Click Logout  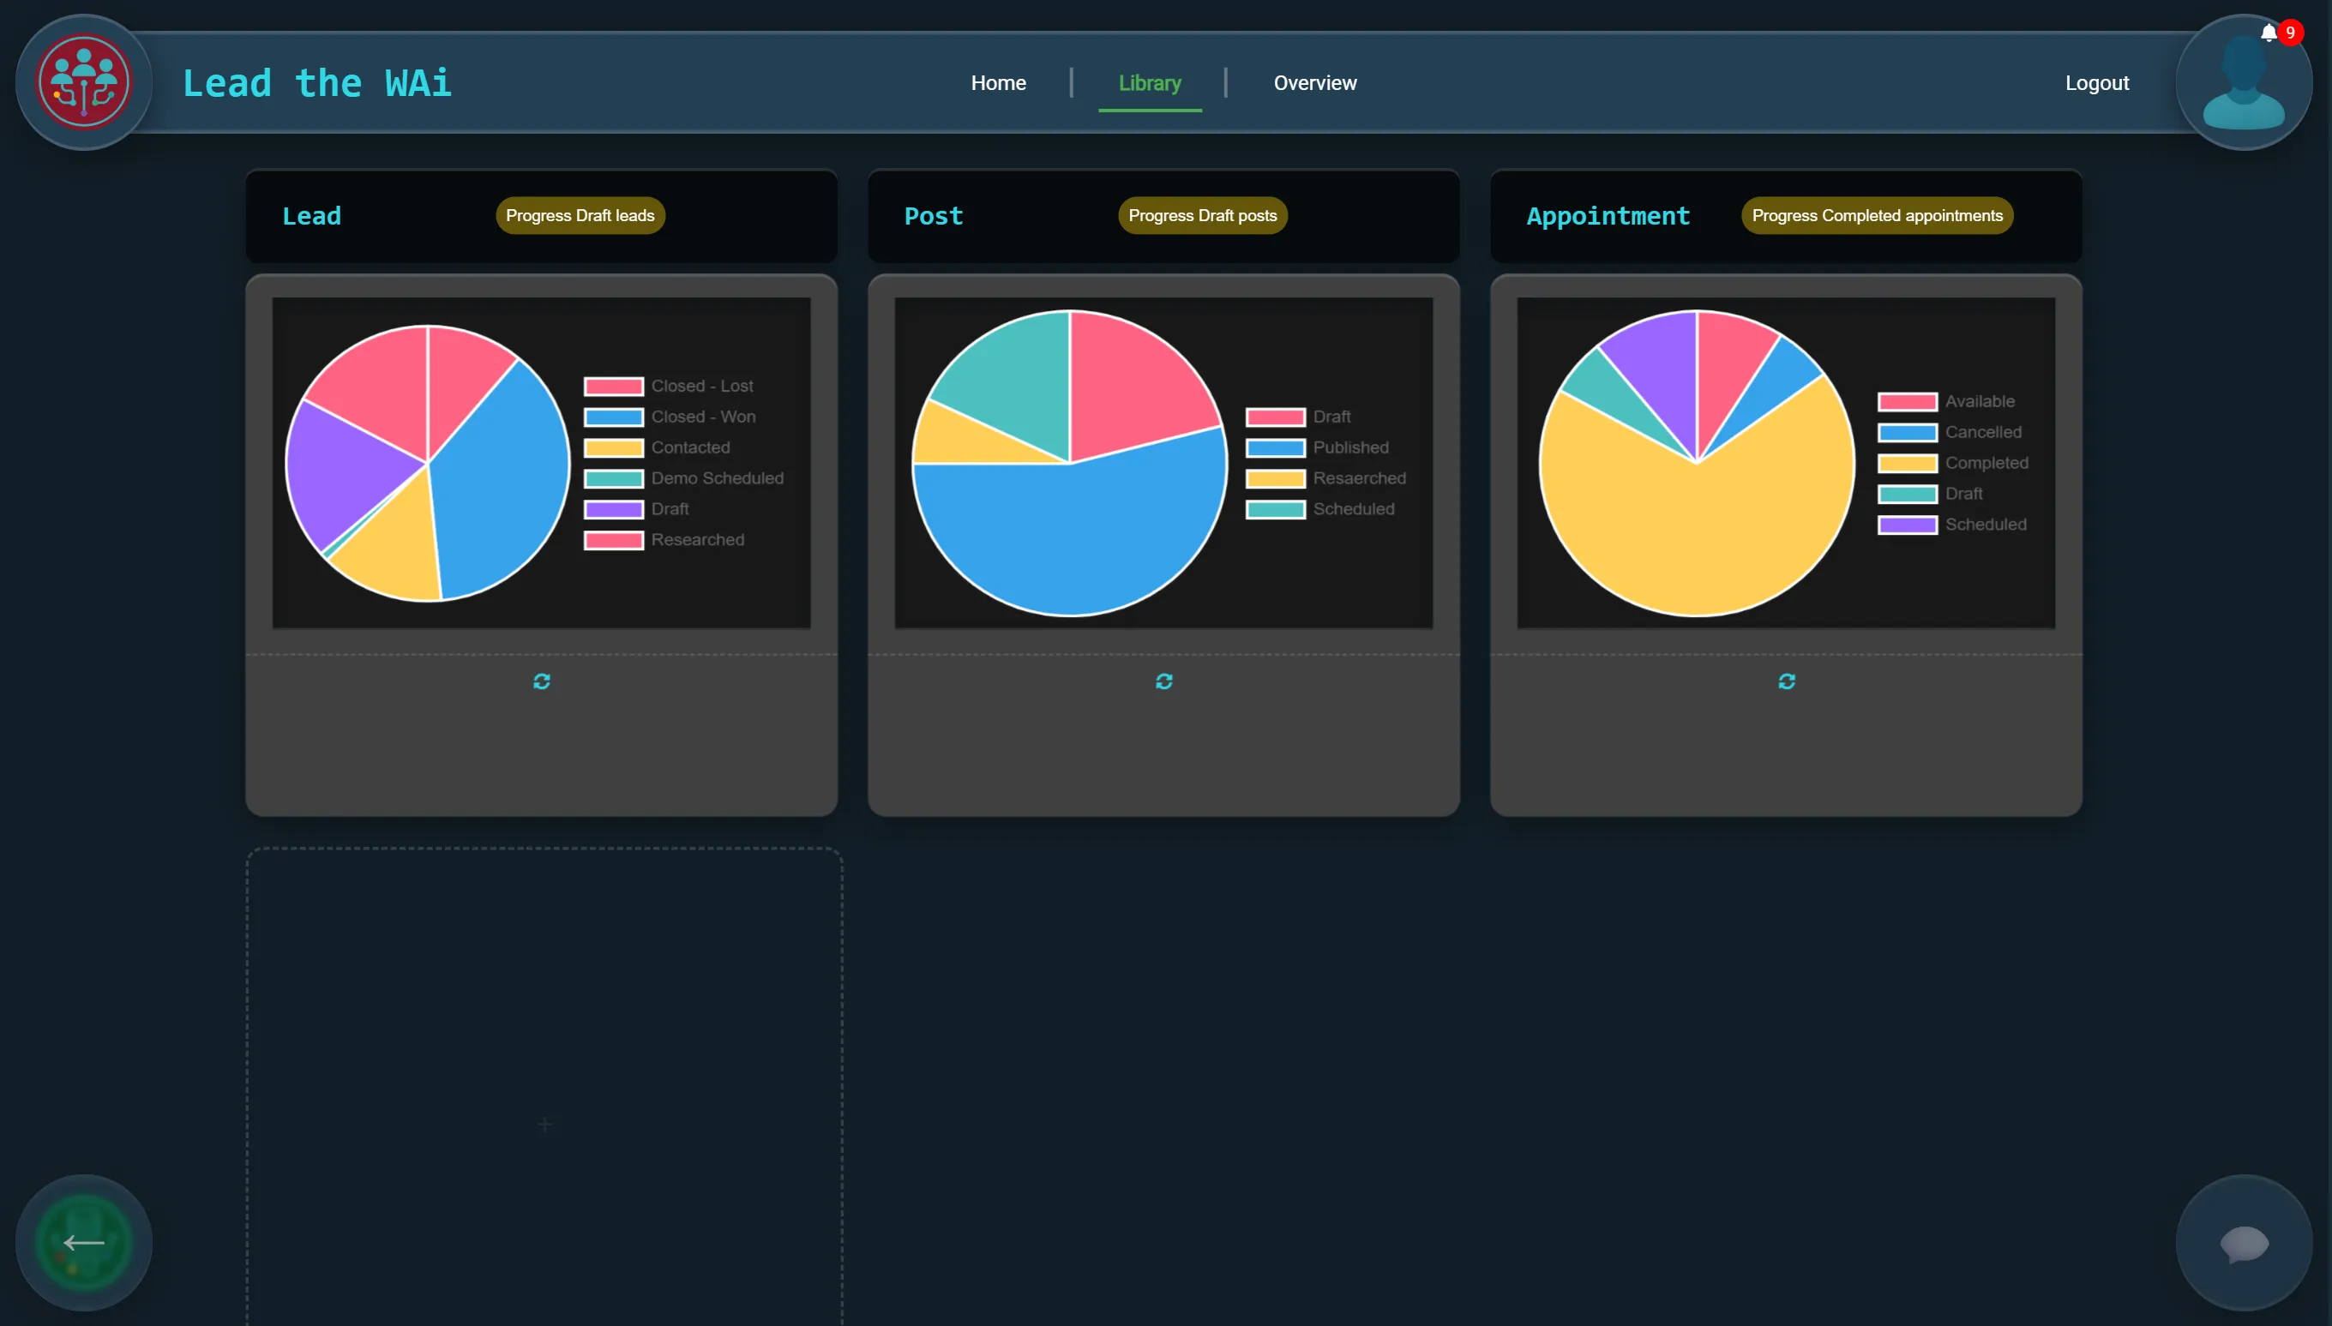pos(2096,83)
